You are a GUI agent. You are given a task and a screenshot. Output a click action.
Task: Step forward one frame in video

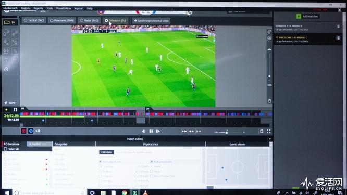pyautogui.click(x=158, y=131)
